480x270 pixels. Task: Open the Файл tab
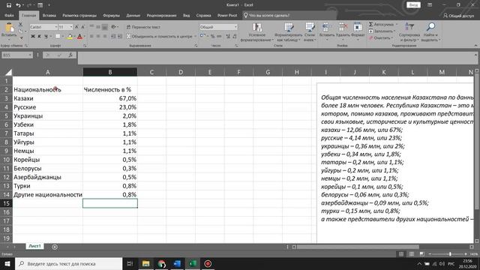tap(9, 15)
